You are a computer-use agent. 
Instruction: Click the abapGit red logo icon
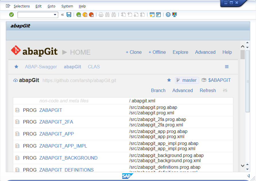click(x=16, y=50)
